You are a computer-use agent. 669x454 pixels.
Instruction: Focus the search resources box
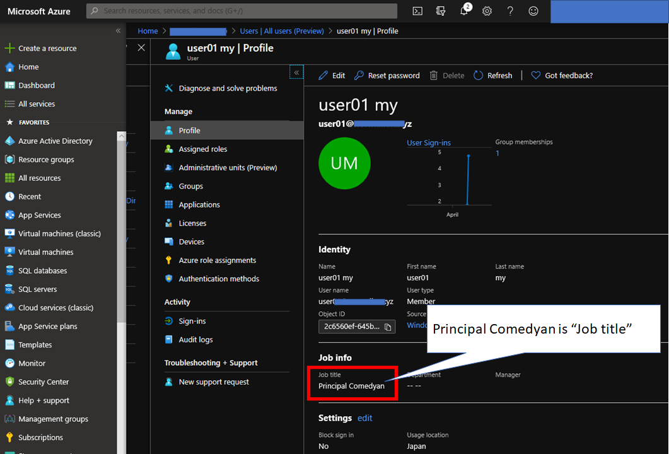tap(241, 11)
